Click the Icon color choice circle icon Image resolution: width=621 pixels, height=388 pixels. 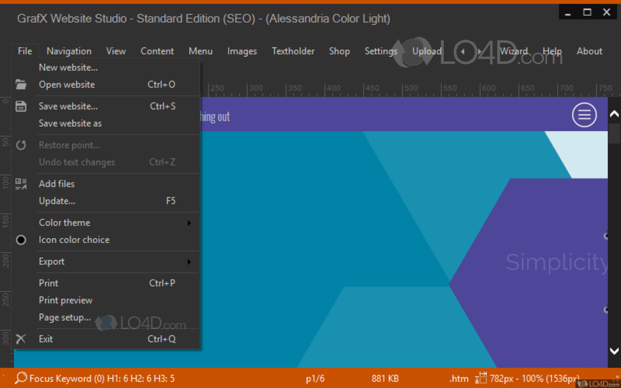pyautogui.click(x=21, y=240)
